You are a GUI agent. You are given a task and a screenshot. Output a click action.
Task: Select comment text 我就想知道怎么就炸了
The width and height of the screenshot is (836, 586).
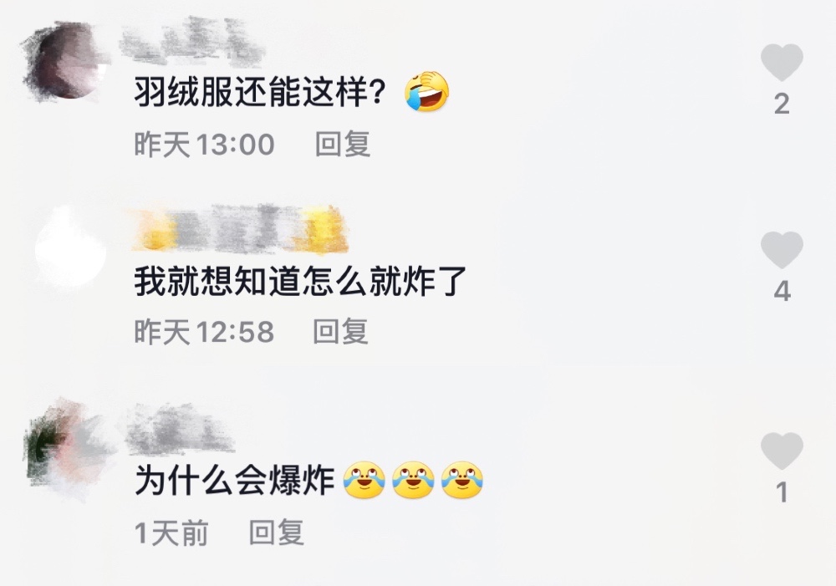click(x=300, y=281)
